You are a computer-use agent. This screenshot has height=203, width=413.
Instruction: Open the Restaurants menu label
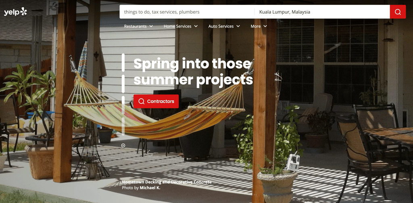[x=136, y=26]
